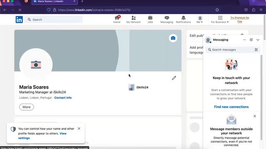Open Contact info link
Viewport: 266px width, 149px height.
63,98
